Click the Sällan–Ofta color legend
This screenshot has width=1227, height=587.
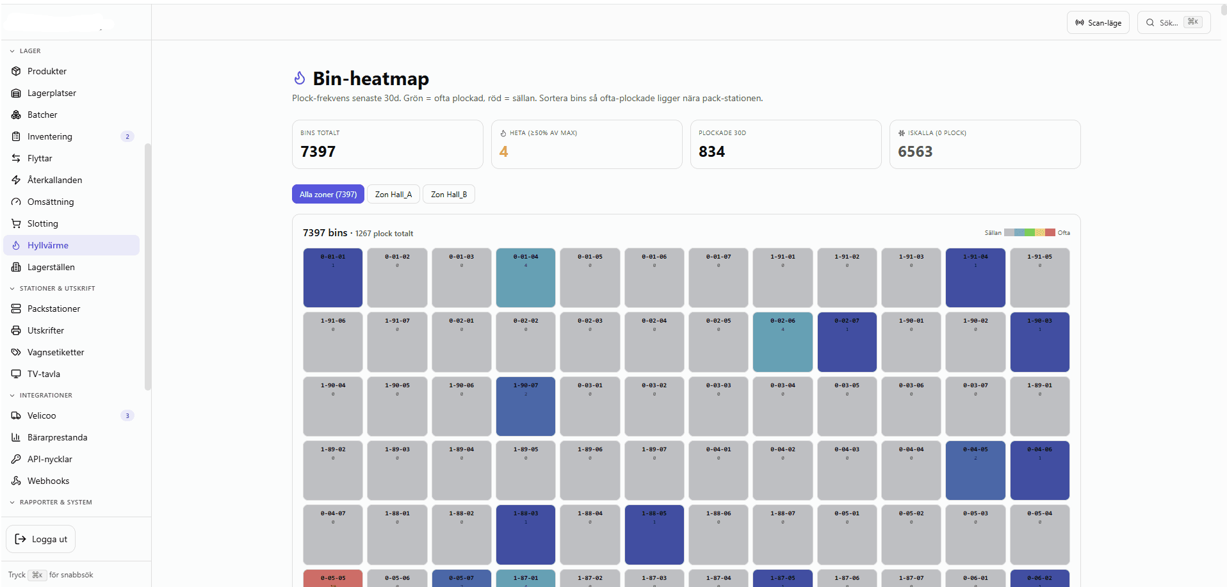click(x=1027, y=232)
